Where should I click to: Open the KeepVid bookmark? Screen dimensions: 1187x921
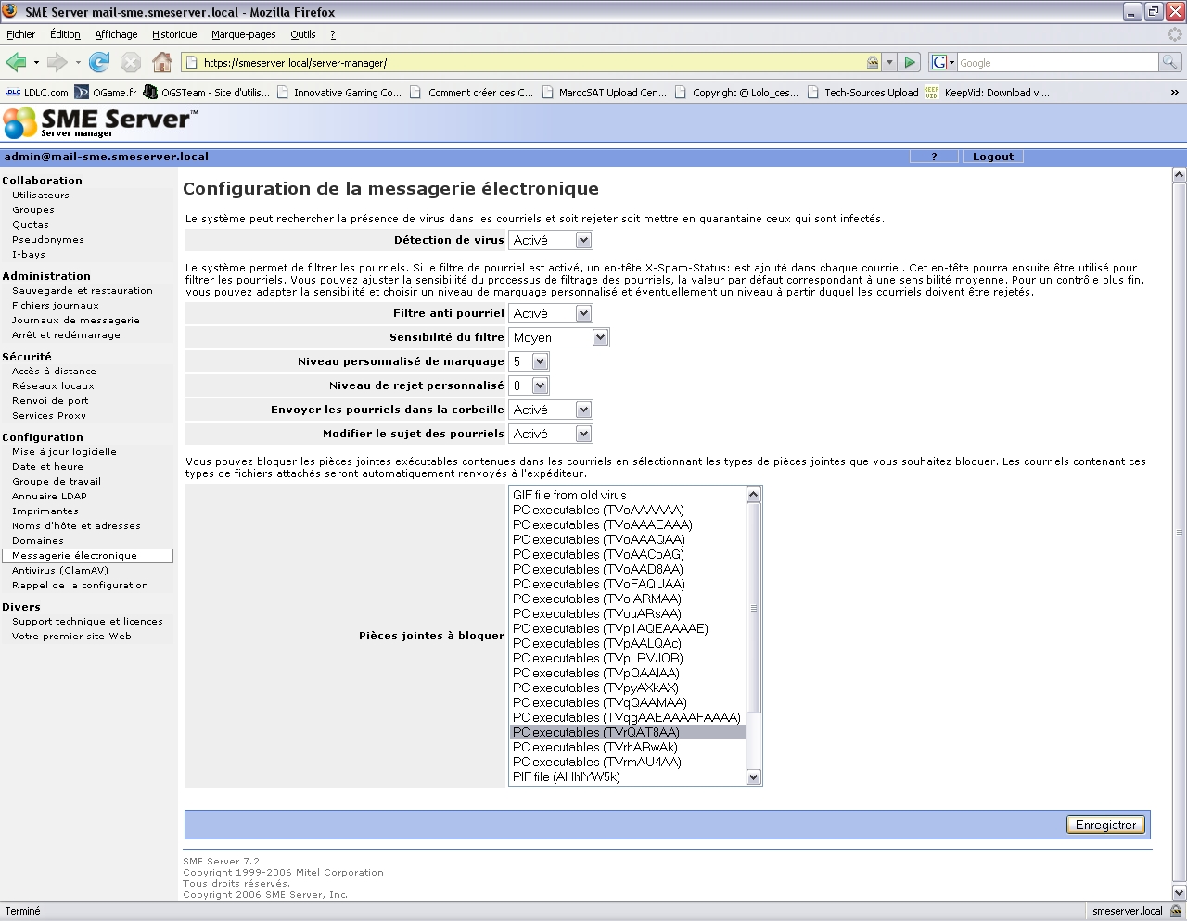[x=987, y=93]
